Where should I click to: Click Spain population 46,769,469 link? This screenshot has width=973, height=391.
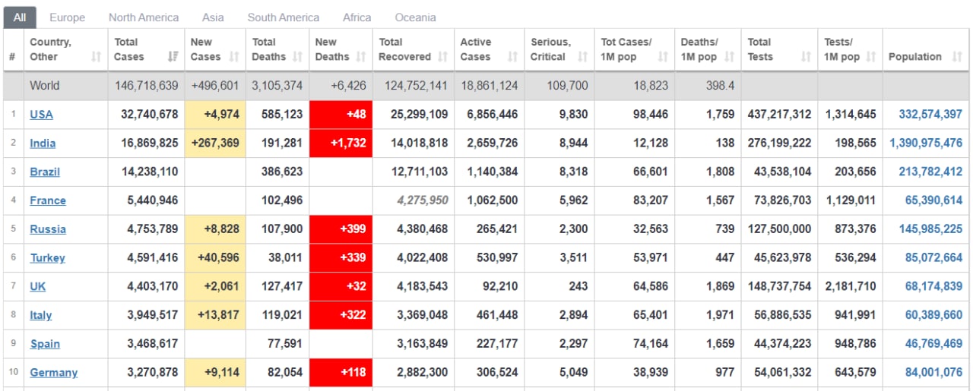pos(933,344)
